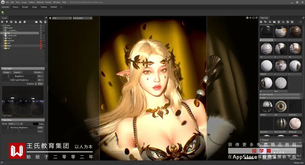Collapse the skin material group
The image size is (305, 165).
[x=261, y=98]
